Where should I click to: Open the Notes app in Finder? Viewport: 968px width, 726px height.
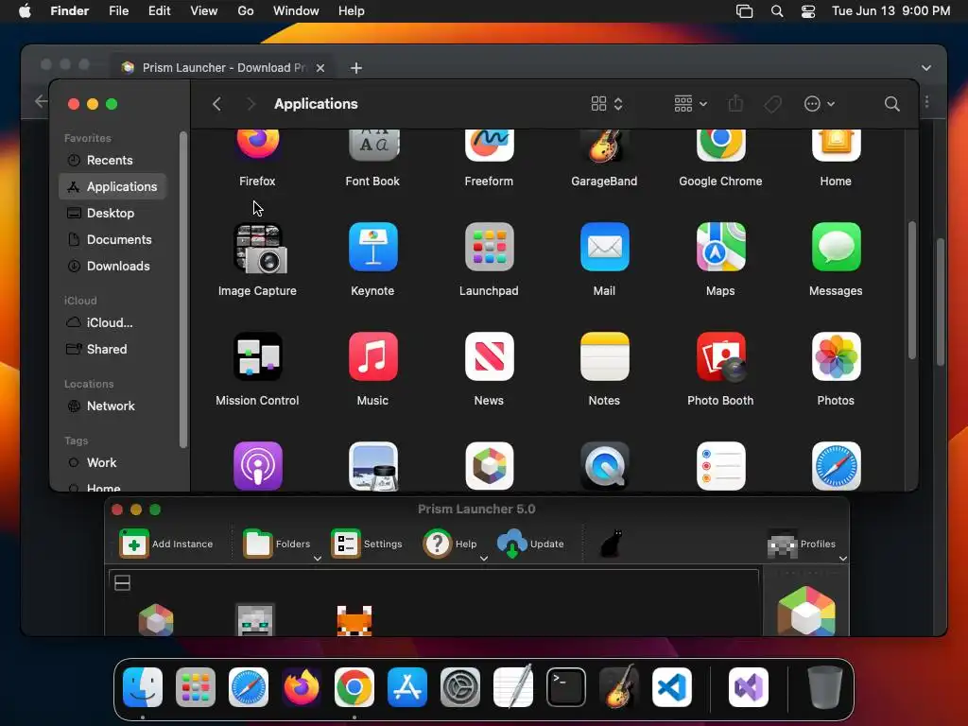coord(604,356)
